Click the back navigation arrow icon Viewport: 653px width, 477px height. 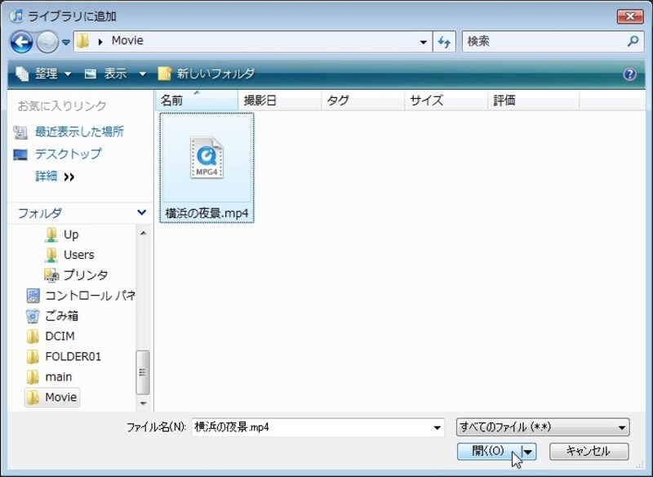coord(21,42)
